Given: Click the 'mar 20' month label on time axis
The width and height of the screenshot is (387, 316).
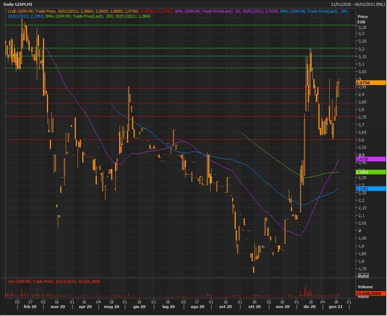Looking at the screenshot, I should pyautogui.click(x=58, y=307).
